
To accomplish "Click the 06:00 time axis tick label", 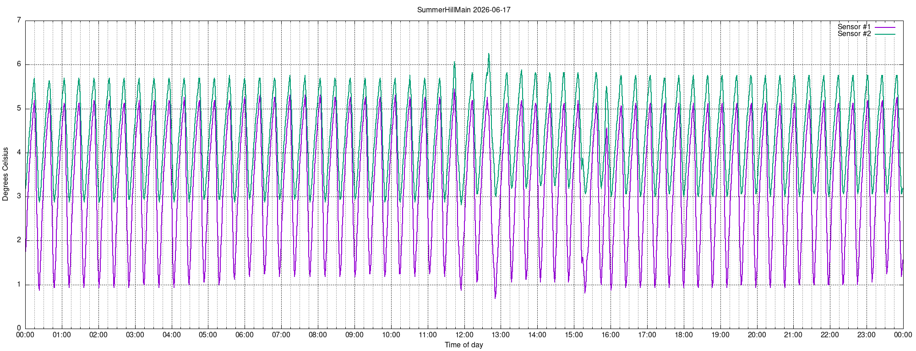I will pos(245,335).
